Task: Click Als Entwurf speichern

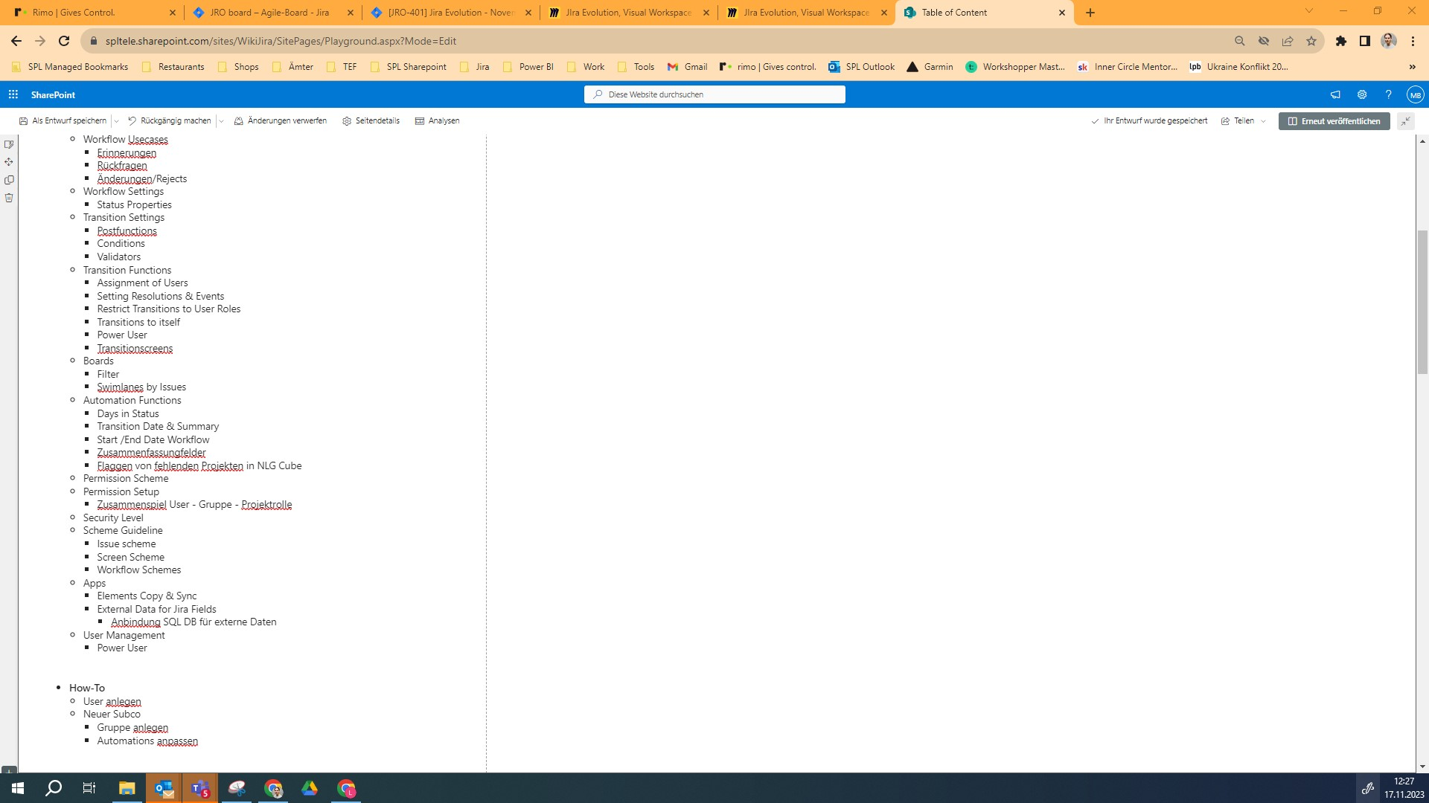Action: [63, 121]
